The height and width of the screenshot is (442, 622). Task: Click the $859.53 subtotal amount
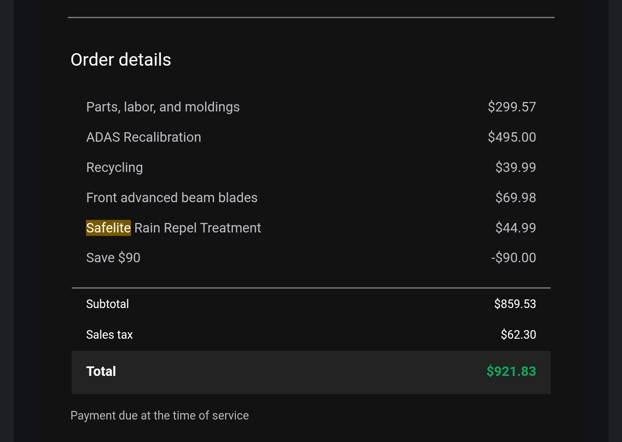[x=515, y=304]
